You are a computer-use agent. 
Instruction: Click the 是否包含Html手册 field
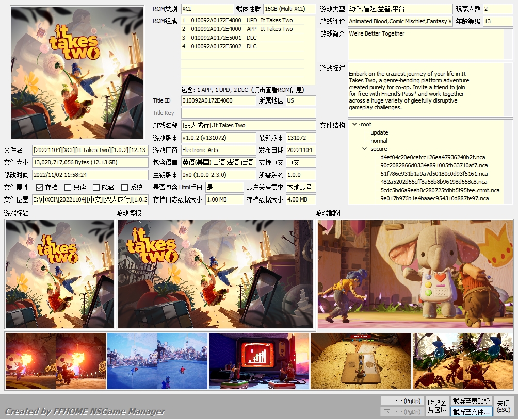click(x=224, y=188)
